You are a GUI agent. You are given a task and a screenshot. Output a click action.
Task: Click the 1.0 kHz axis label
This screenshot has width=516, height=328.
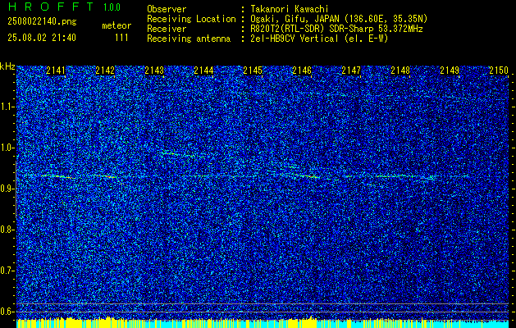[x=7, y=148]
